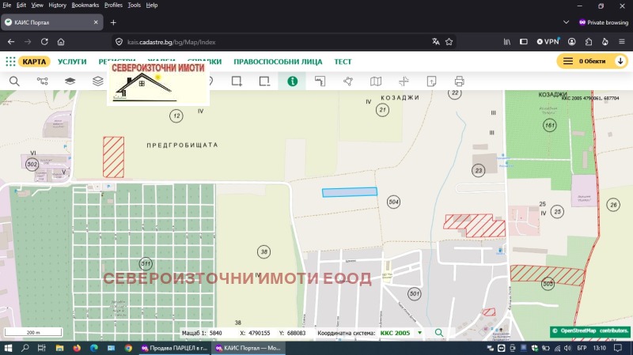Reload the page in the browser
Viewport: 633px width, 355px height.
(x=44, y=42)
